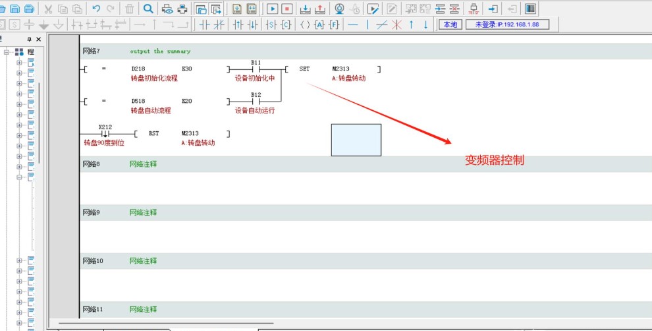652x331 pixels.
Task: Insert a normally closed contact
Action: click(x=219, y=24)
